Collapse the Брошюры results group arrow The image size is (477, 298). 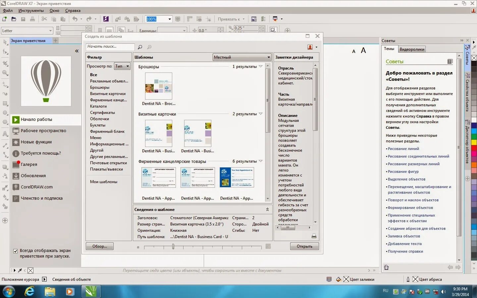pyautogui.click(x=261, y=67)
